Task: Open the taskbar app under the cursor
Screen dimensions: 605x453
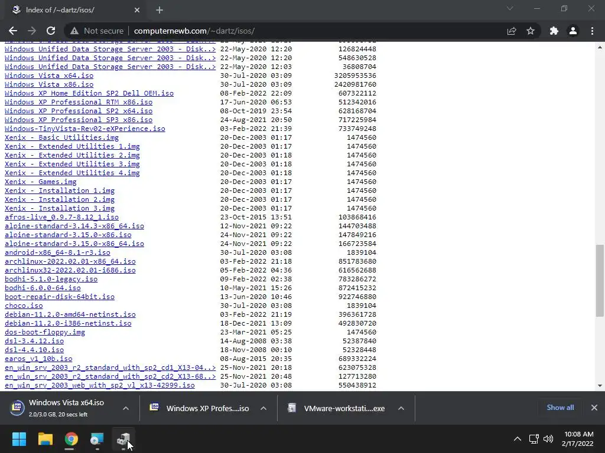Action: click(123, 439)
